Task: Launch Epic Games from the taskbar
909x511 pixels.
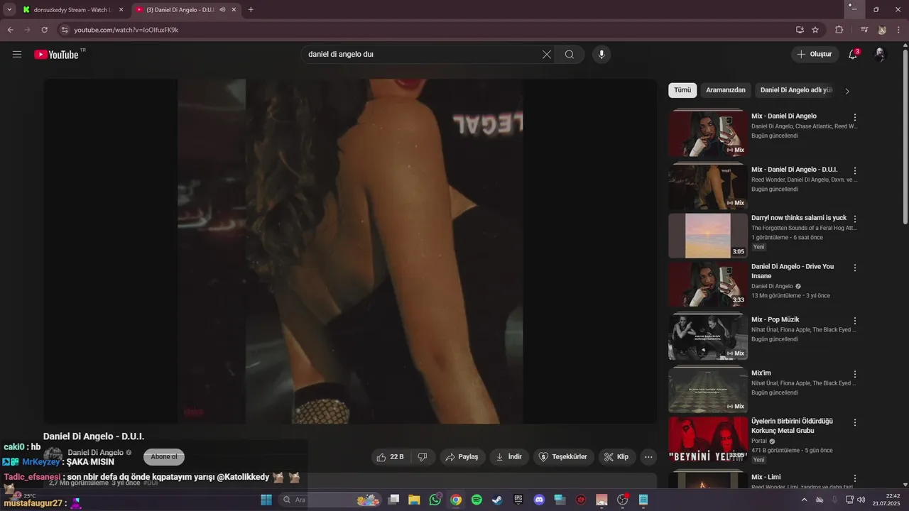Action: coord(518,500)
